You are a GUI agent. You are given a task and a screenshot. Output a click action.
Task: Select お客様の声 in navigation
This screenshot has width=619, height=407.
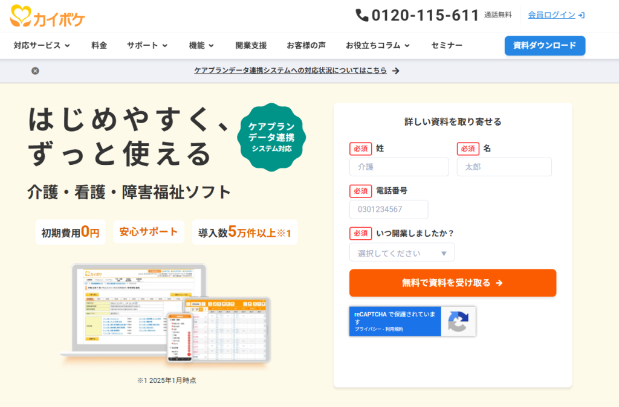306,45
